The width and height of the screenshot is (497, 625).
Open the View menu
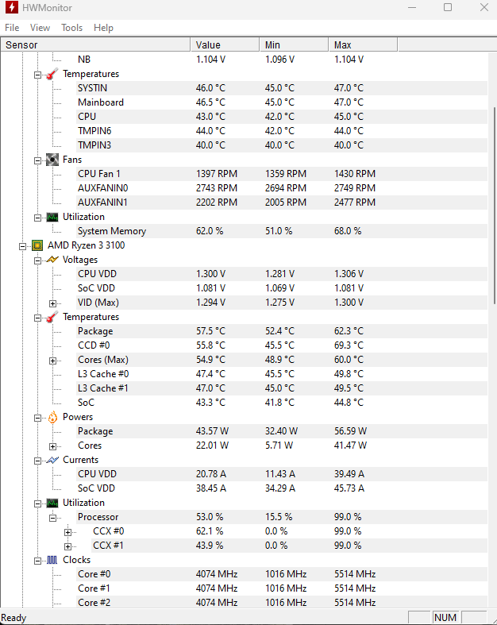40,28
